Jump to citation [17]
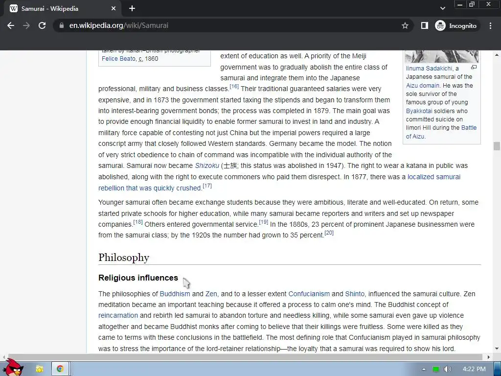This screenshot has width=501, height=376. point(207,186)
